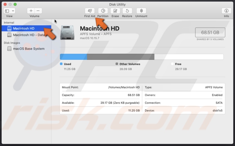The image size is (235, 146).
Task: Close the Disk Utility window
Action: point(5,4)
